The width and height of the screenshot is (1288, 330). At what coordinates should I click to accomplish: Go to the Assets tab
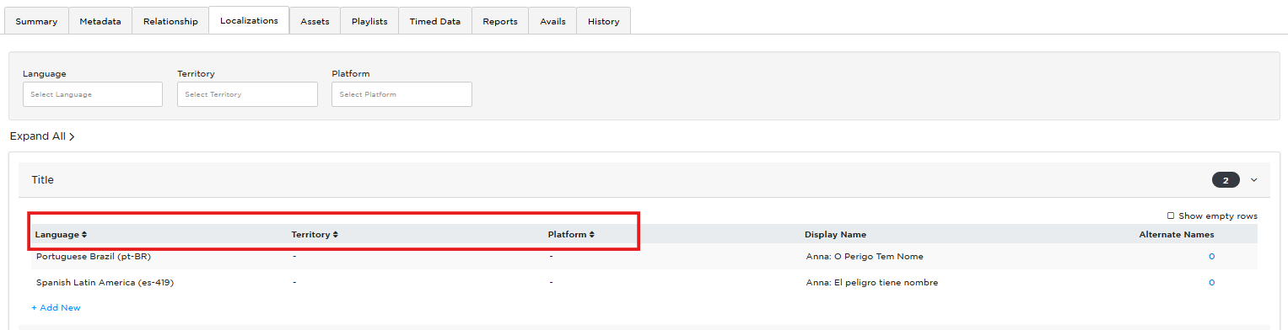point(315,21)
